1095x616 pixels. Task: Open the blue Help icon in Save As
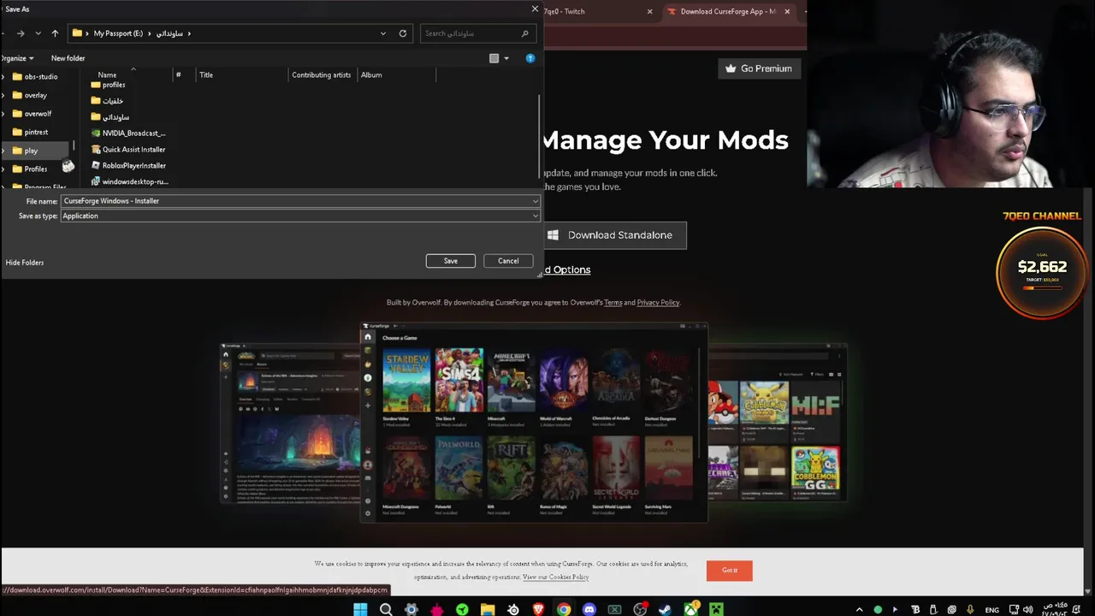pos(530,58)
